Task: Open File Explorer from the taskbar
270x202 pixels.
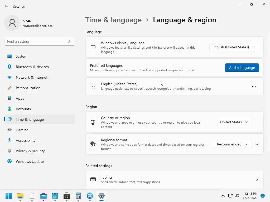Action: [20, 196]
